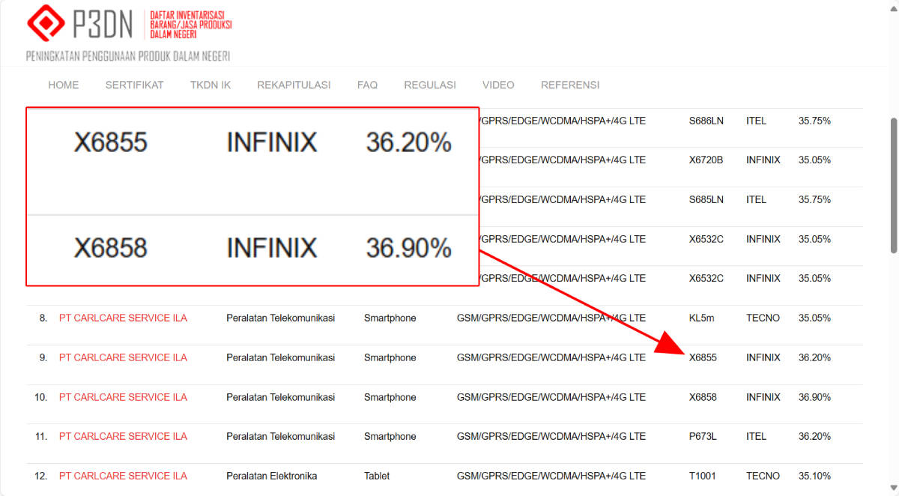Click Peralatan Telekomunikasi in row 10
The width and height of the screenshot is (899, 496).
(x=280, y=397)
